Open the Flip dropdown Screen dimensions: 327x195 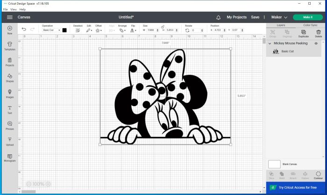[133, 30]
